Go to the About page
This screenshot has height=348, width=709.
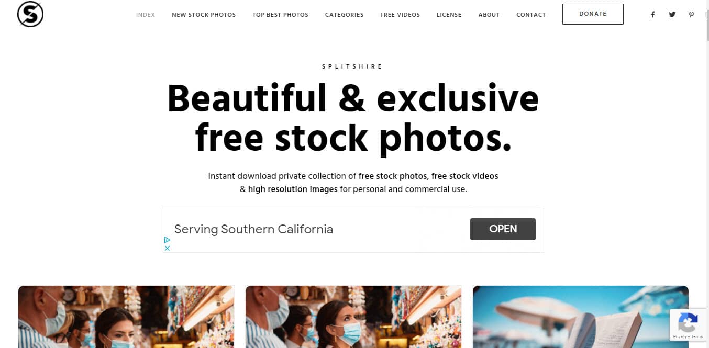(x=489, y=15)
